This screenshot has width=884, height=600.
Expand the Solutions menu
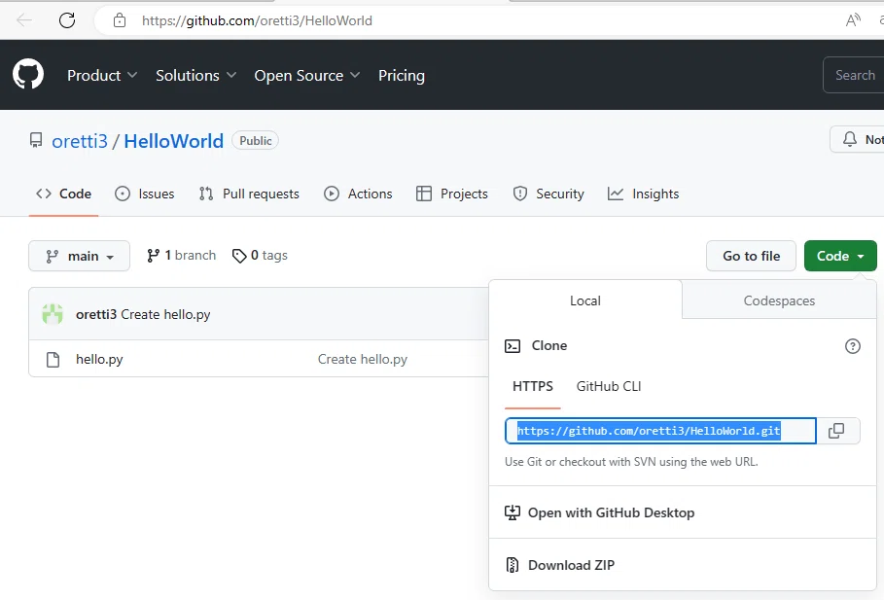[195, 75]
